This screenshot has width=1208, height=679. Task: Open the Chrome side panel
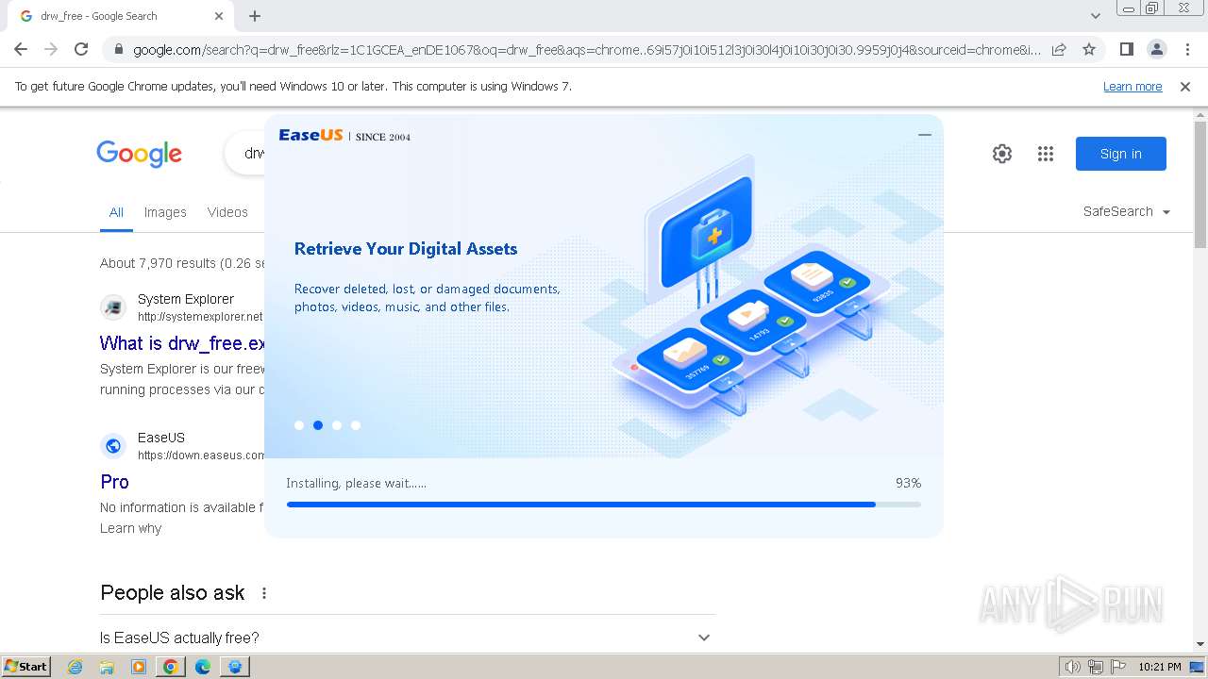point(1126,49)
